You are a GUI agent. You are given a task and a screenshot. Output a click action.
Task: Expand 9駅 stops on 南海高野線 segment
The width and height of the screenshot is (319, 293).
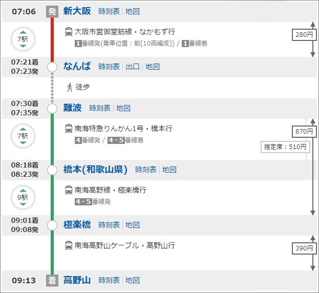pyautogui.click(x=23, y=197)
